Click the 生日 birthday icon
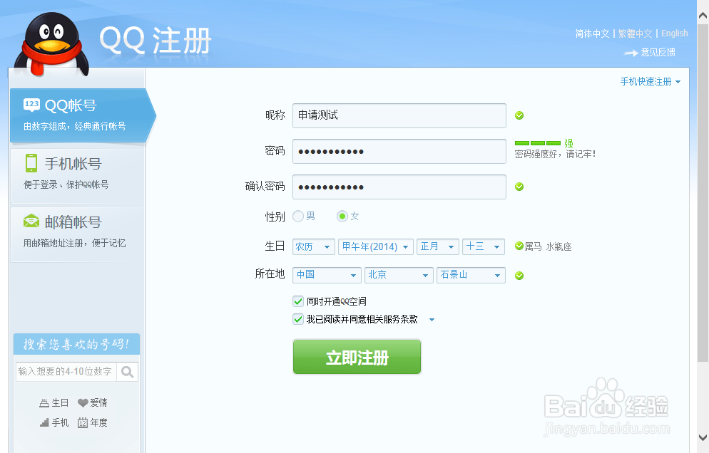 [x=44, y=402]
